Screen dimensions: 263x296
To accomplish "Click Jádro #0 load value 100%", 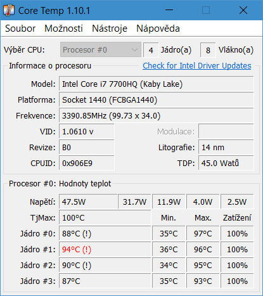I will 237,234.
